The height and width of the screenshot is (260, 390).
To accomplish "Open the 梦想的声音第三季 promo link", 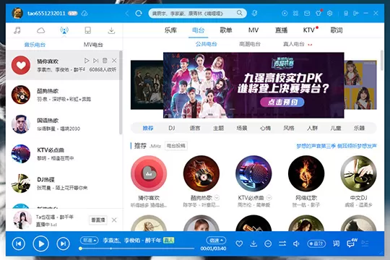I will (x=337, y=146).
